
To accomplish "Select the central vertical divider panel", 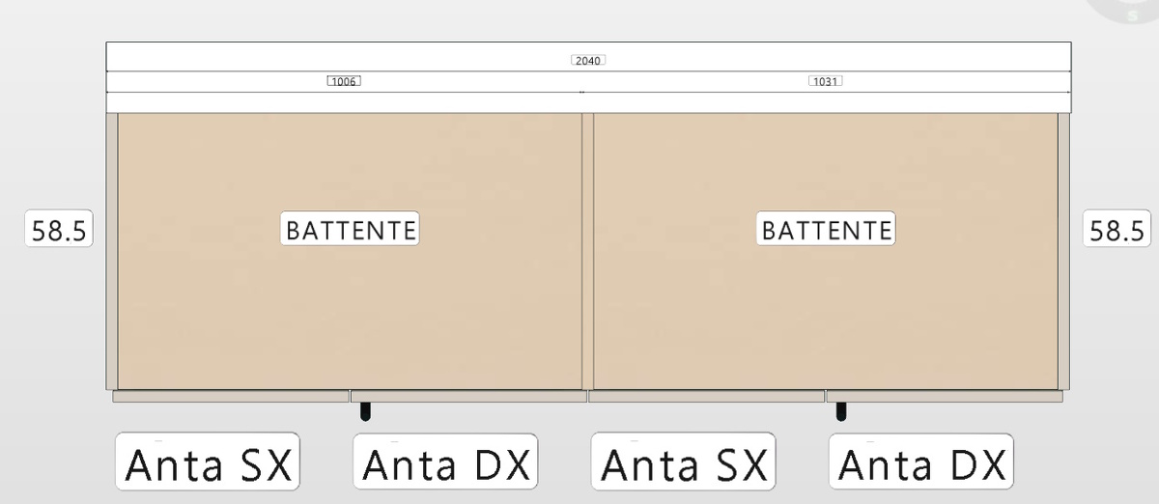I will tap(587, 251).
